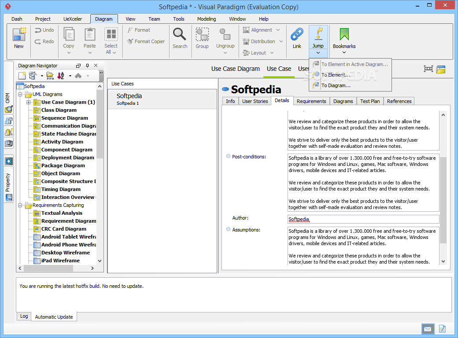Viewport: 458px width, 338px height.
Task: Expand the Ungroup options arrow
Action: (x=225, y=53)
